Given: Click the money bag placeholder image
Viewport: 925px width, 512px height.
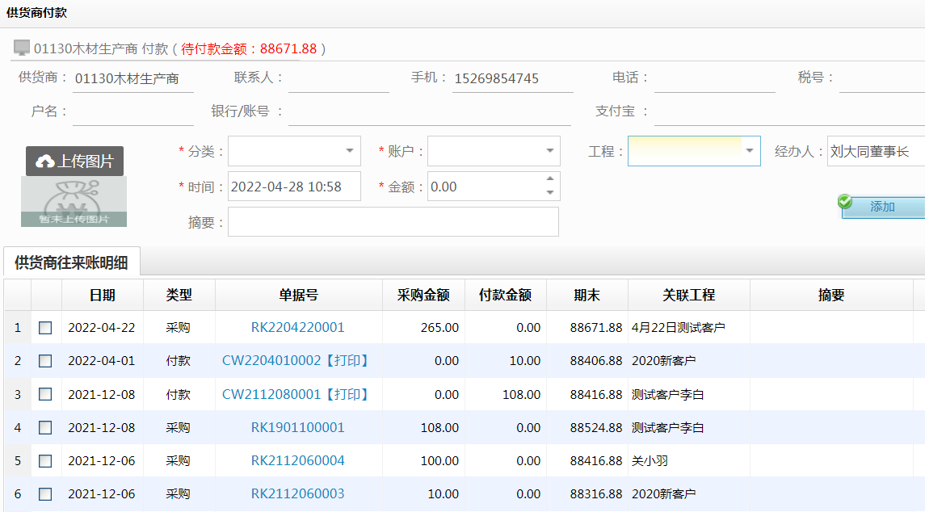Looking at the screenshot, I should point(74,202).
